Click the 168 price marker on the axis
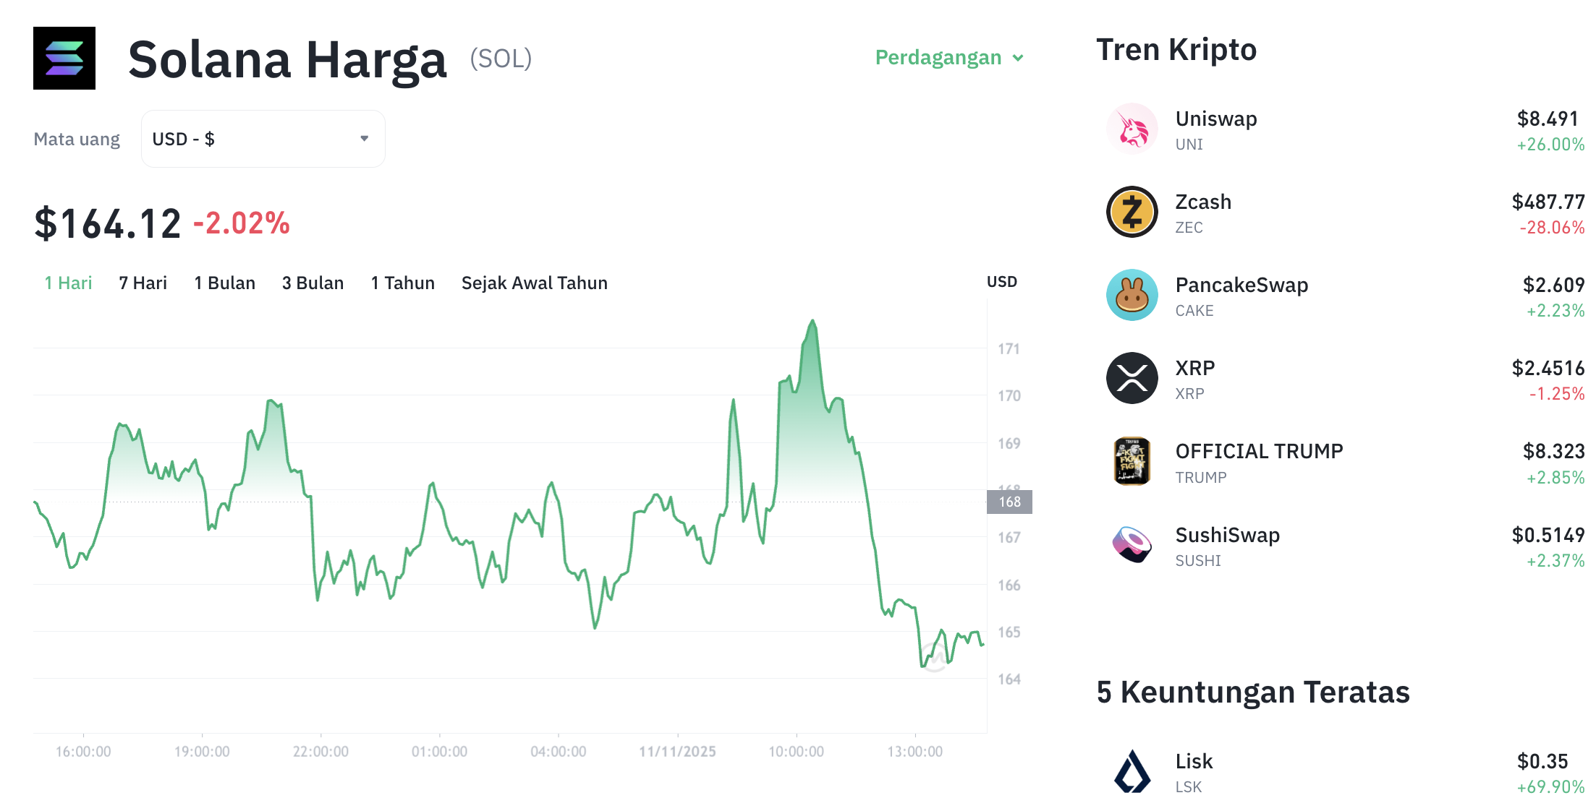 (1010, 502)
